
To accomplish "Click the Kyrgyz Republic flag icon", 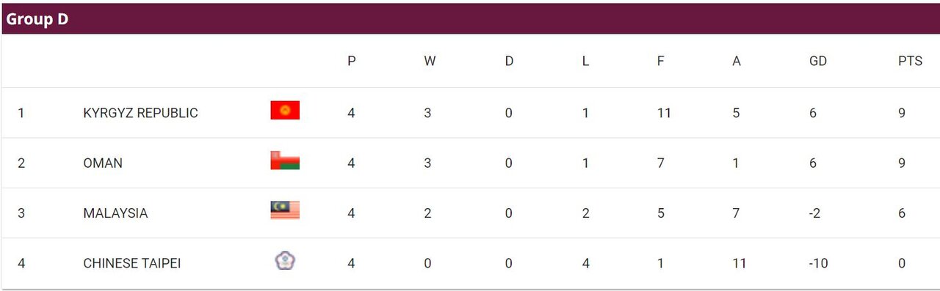I will pyautogui.click(x=285, y=111).
